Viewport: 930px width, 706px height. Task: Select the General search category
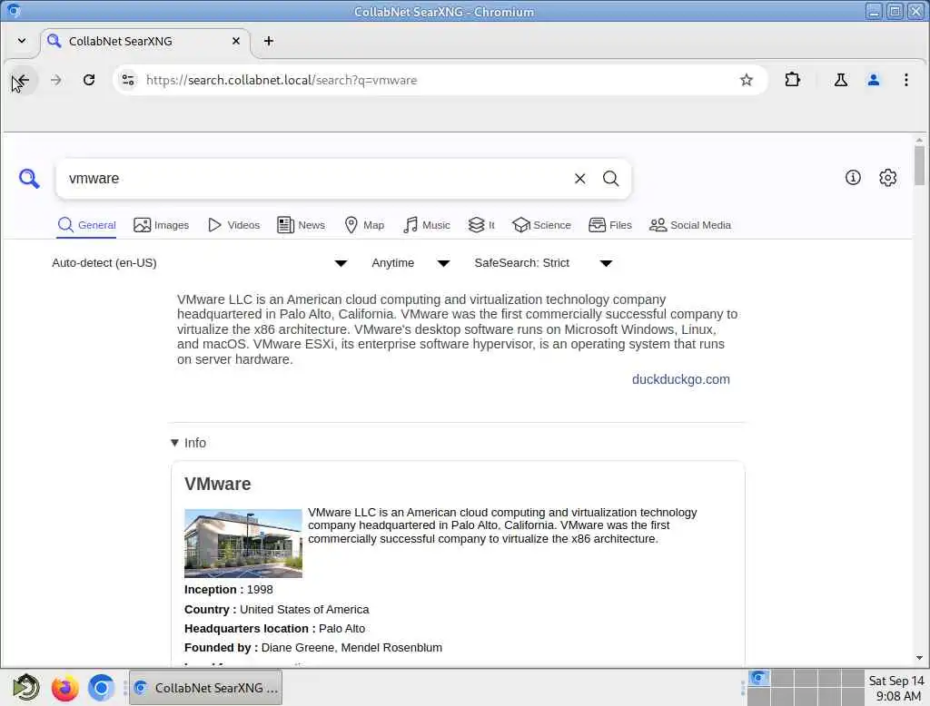tap(86, 225)
